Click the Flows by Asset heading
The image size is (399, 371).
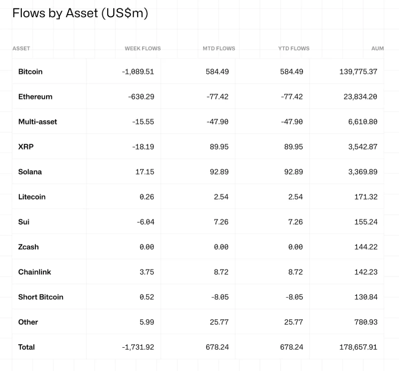click(80, 13)
